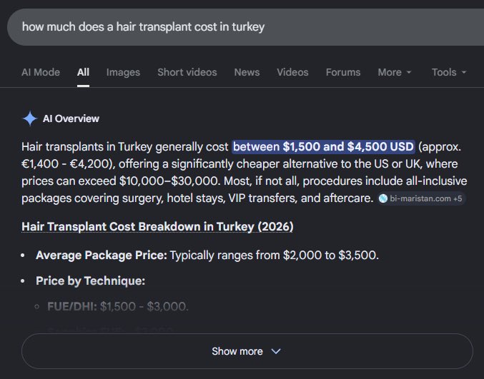Click the 'Price by Technique:' bullet text

pos(91,281)
